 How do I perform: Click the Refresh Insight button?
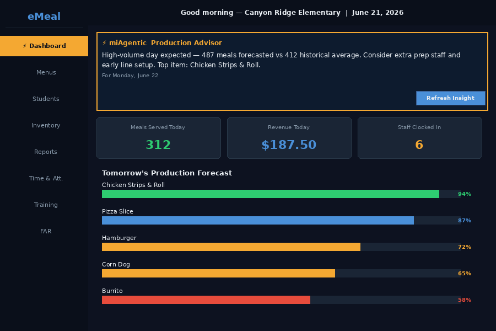450,98
